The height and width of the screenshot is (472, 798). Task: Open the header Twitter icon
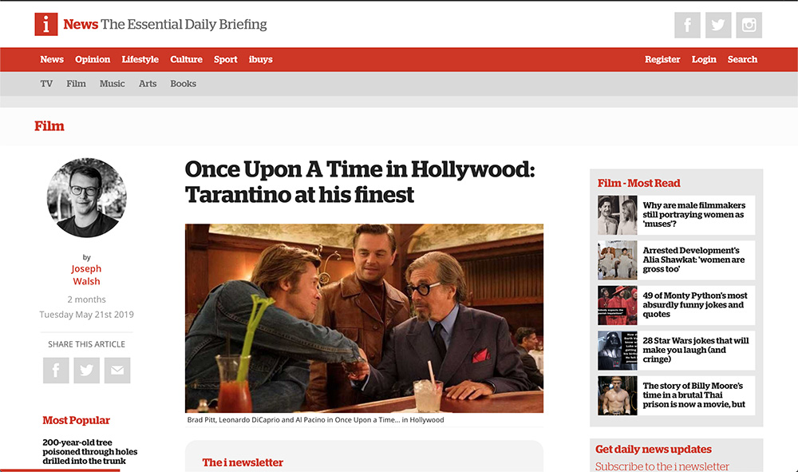(x=718, y=25)
